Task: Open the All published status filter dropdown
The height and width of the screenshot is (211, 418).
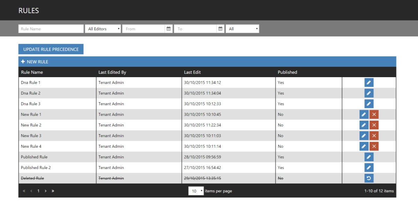Action: (242, 29)
